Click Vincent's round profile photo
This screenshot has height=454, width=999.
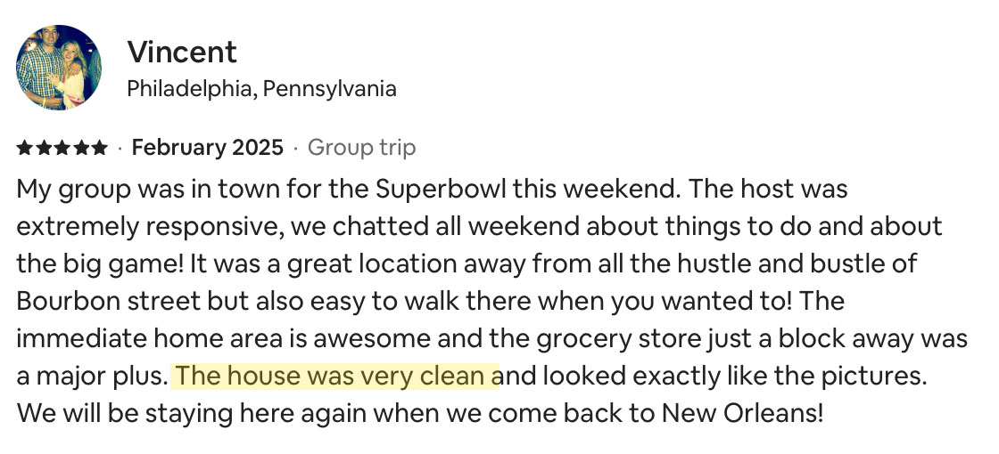pyautogui.click(x=59, y=68)
